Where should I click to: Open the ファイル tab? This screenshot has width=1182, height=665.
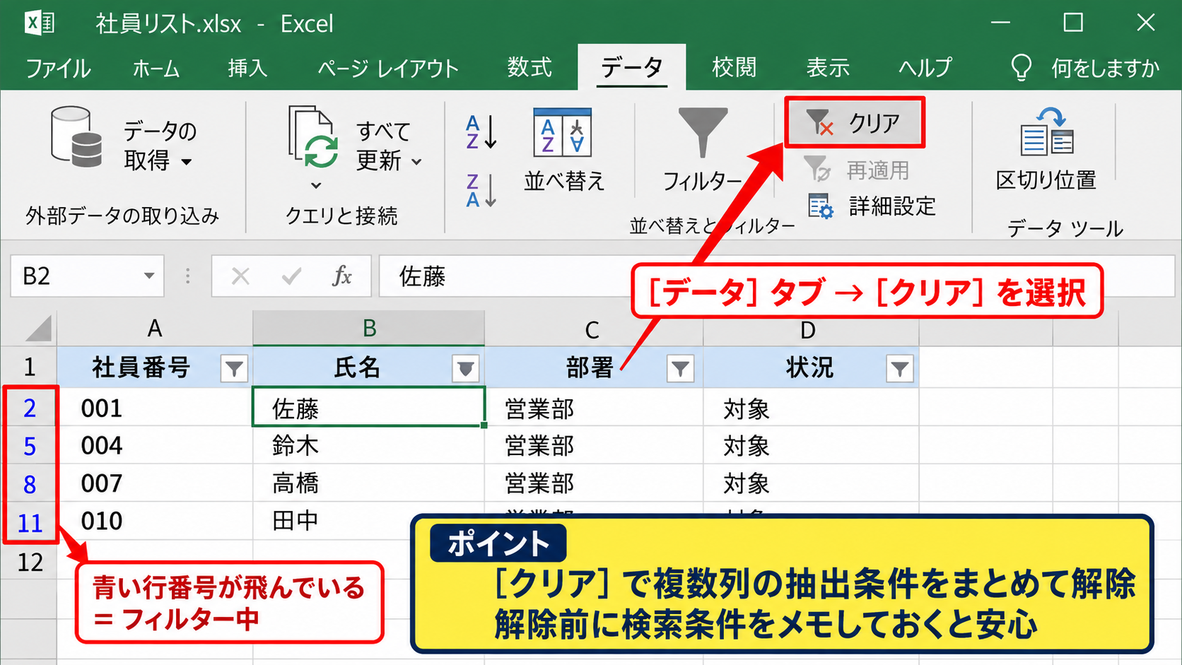(58, 68)
